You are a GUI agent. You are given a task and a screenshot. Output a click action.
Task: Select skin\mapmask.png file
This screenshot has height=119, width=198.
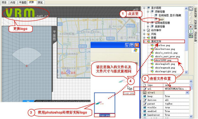tap(165, 68)
